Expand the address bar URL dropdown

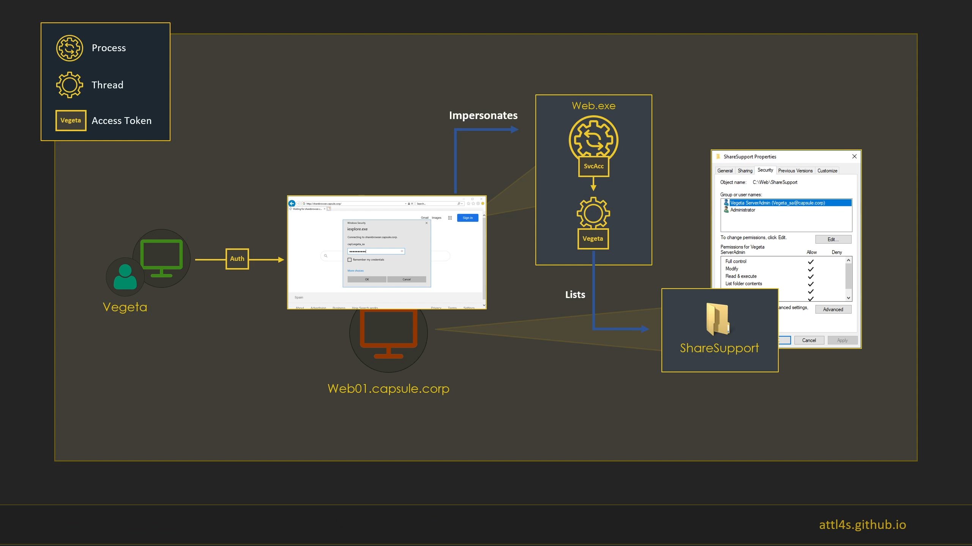coord(406,204)
